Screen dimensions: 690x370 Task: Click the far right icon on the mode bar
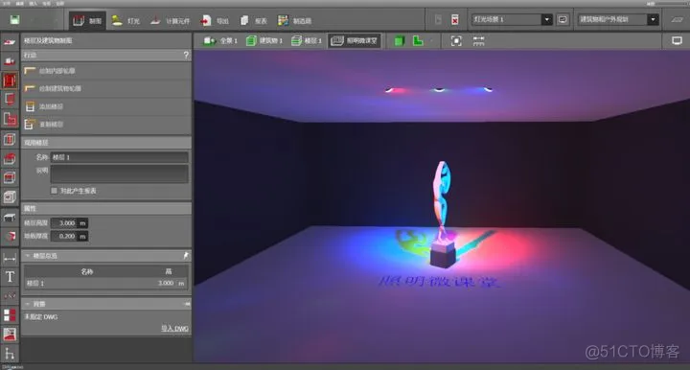pos(677,19)
